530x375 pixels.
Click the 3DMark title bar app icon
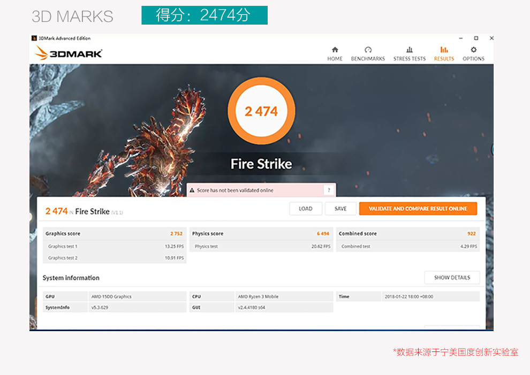coord(34,38)
